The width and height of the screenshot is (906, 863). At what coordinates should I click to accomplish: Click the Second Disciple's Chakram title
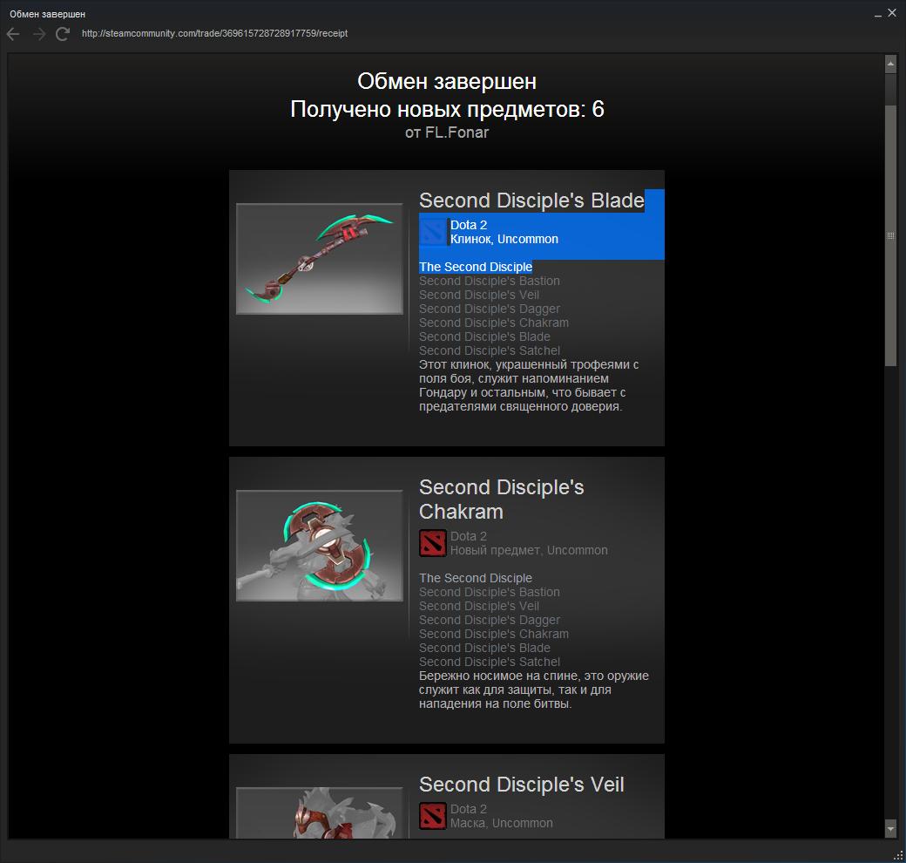pyautogui.click(x=502, y=499)
